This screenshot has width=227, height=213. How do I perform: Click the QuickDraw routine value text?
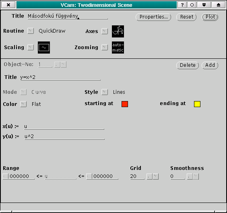tap(52, 31)
